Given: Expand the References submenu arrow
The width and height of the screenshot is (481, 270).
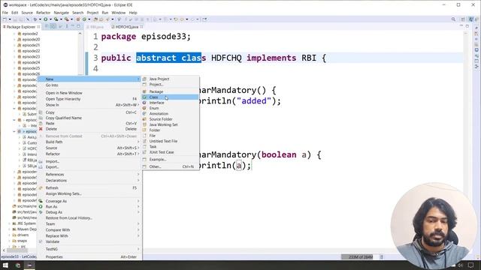Looking at the screenshot, I should pyautogui.click(x=138, y=175).
